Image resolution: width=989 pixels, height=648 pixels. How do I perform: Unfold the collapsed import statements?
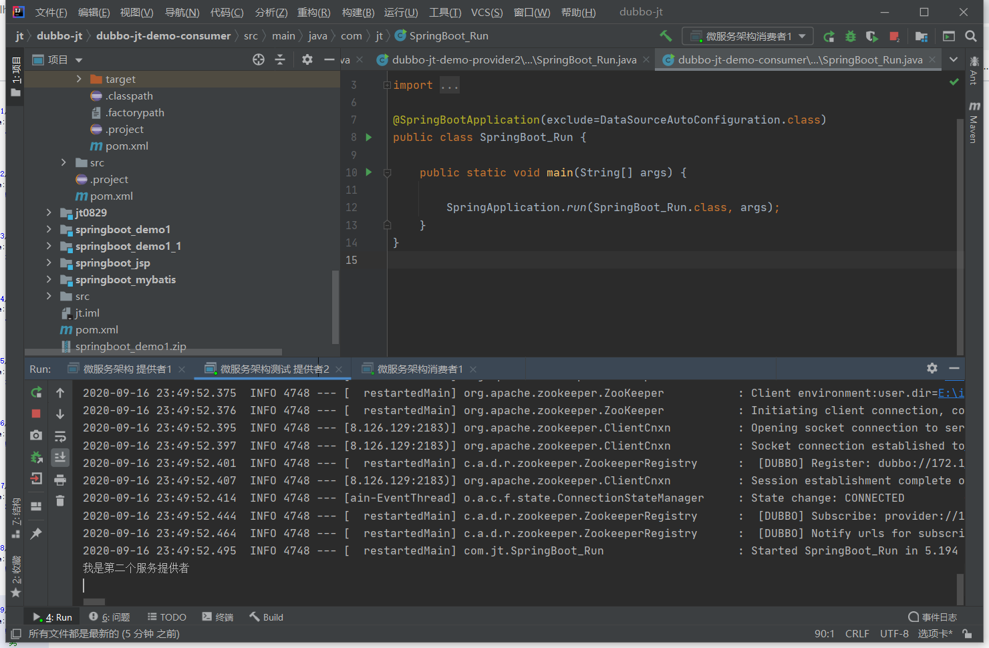pos(387,85)
